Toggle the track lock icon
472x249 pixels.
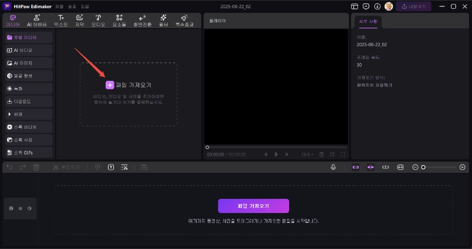click(11, 208)
